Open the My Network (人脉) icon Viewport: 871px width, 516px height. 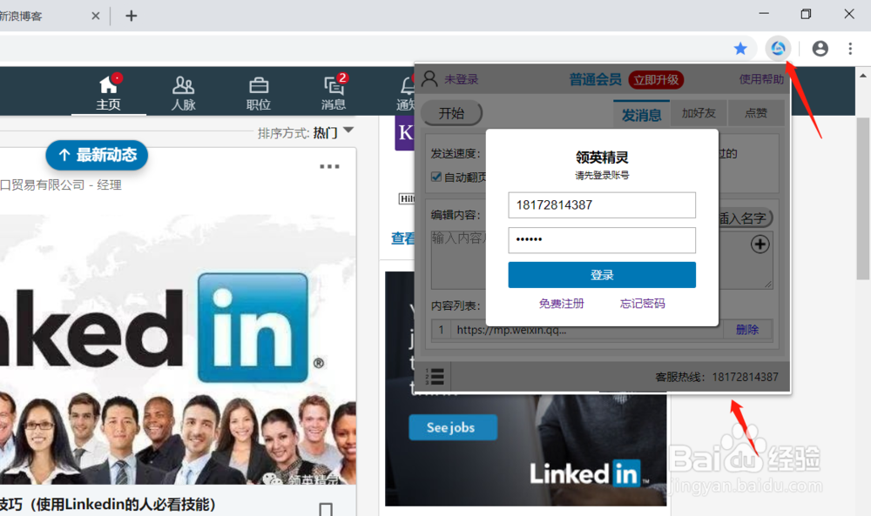point(183,91)
